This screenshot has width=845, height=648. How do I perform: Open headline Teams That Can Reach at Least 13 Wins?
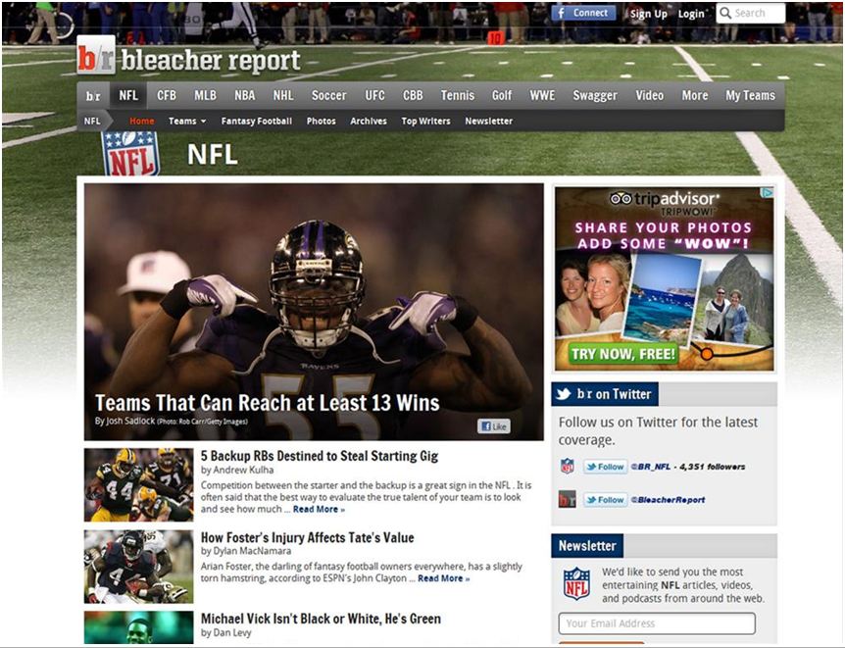coord(268,403)
